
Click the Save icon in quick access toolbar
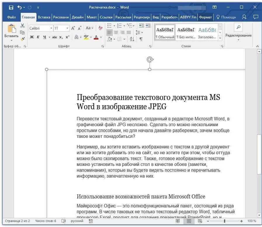[x=11, y=7]
